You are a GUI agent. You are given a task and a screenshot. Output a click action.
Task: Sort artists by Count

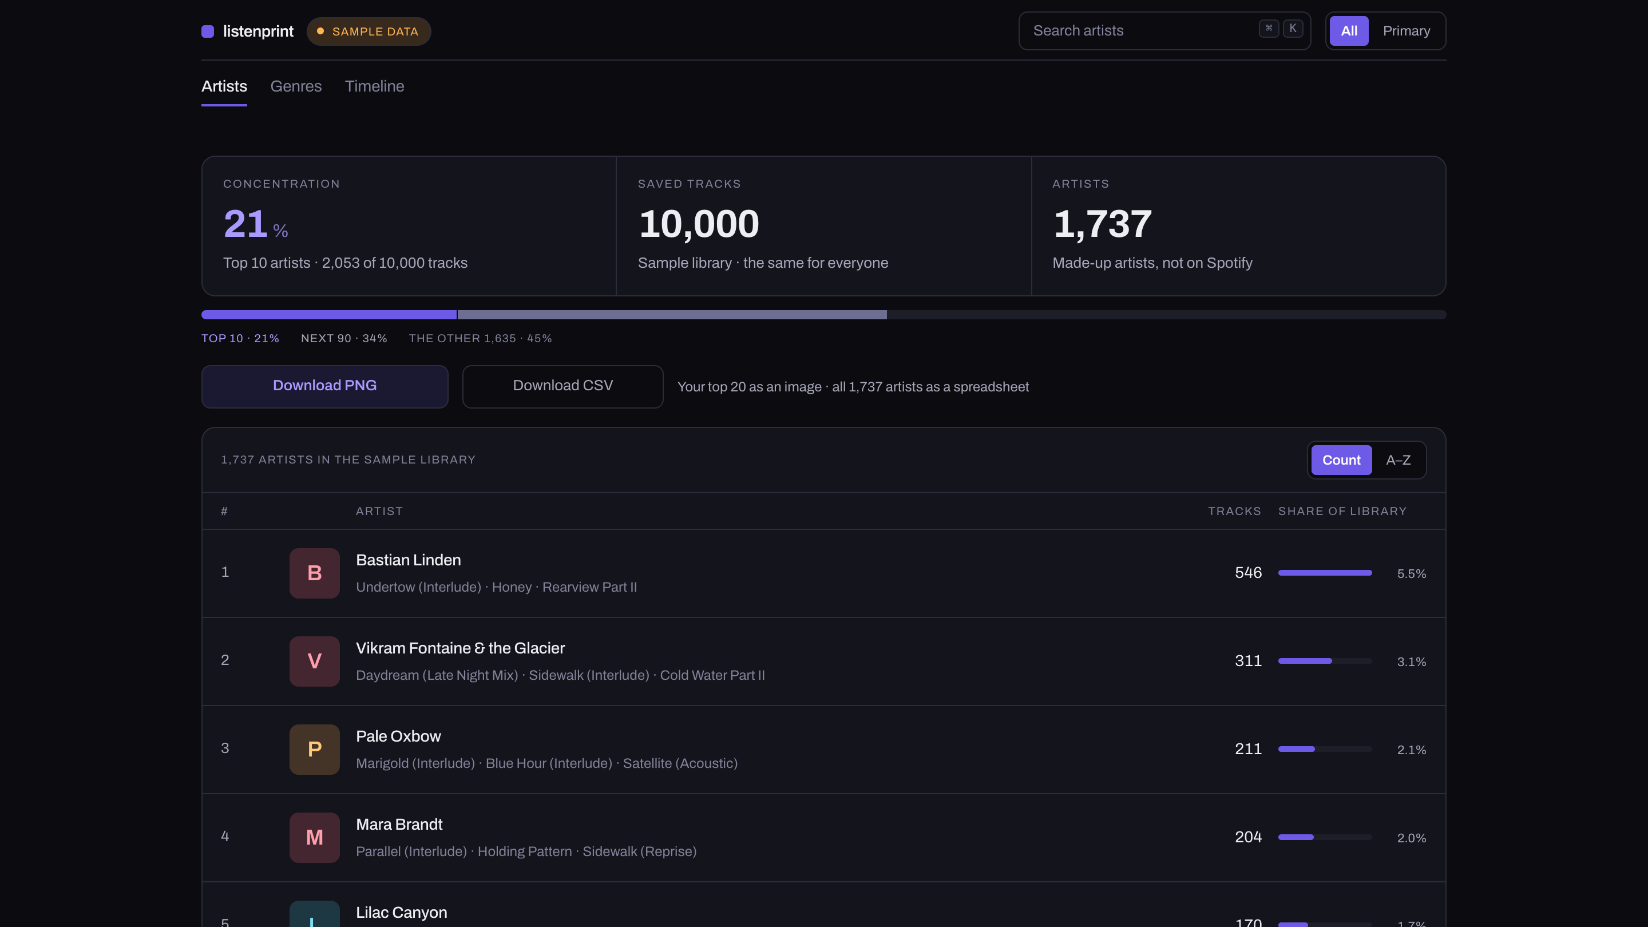point(1341,460)
